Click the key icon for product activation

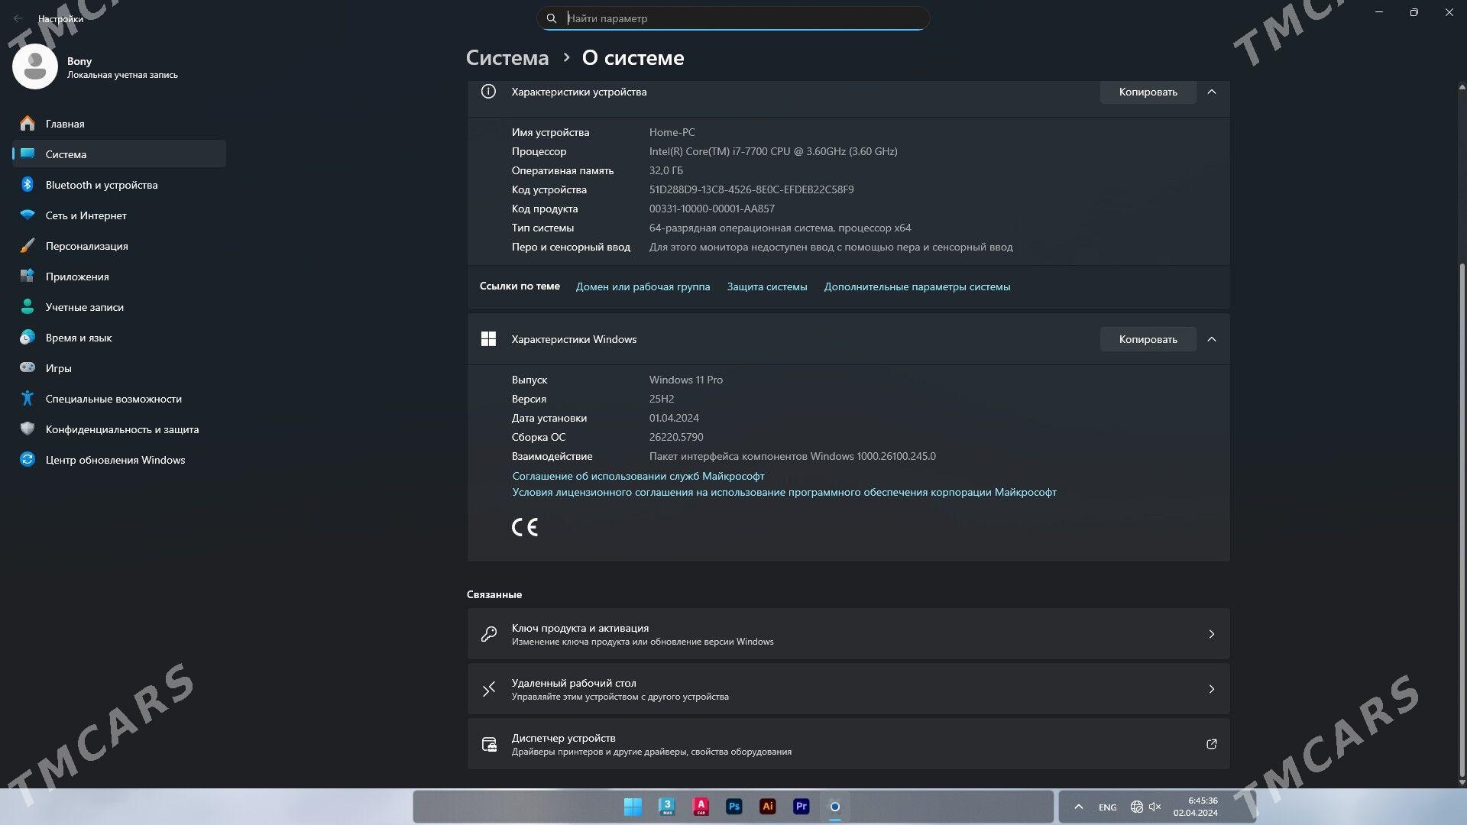[x=489, y=634]
